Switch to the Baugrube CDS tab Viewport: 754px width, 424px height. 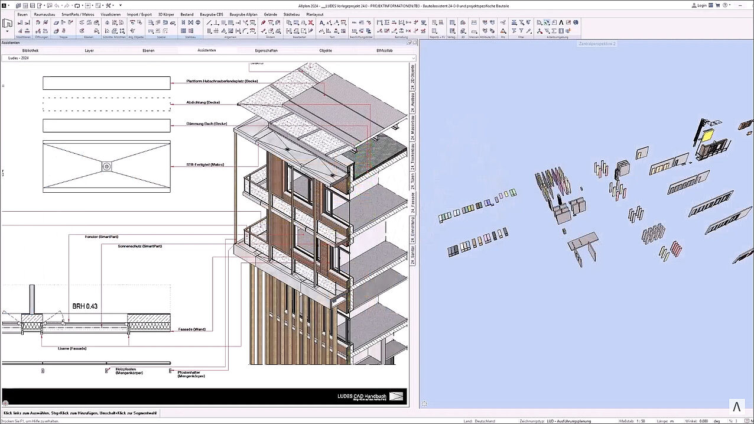211,14
